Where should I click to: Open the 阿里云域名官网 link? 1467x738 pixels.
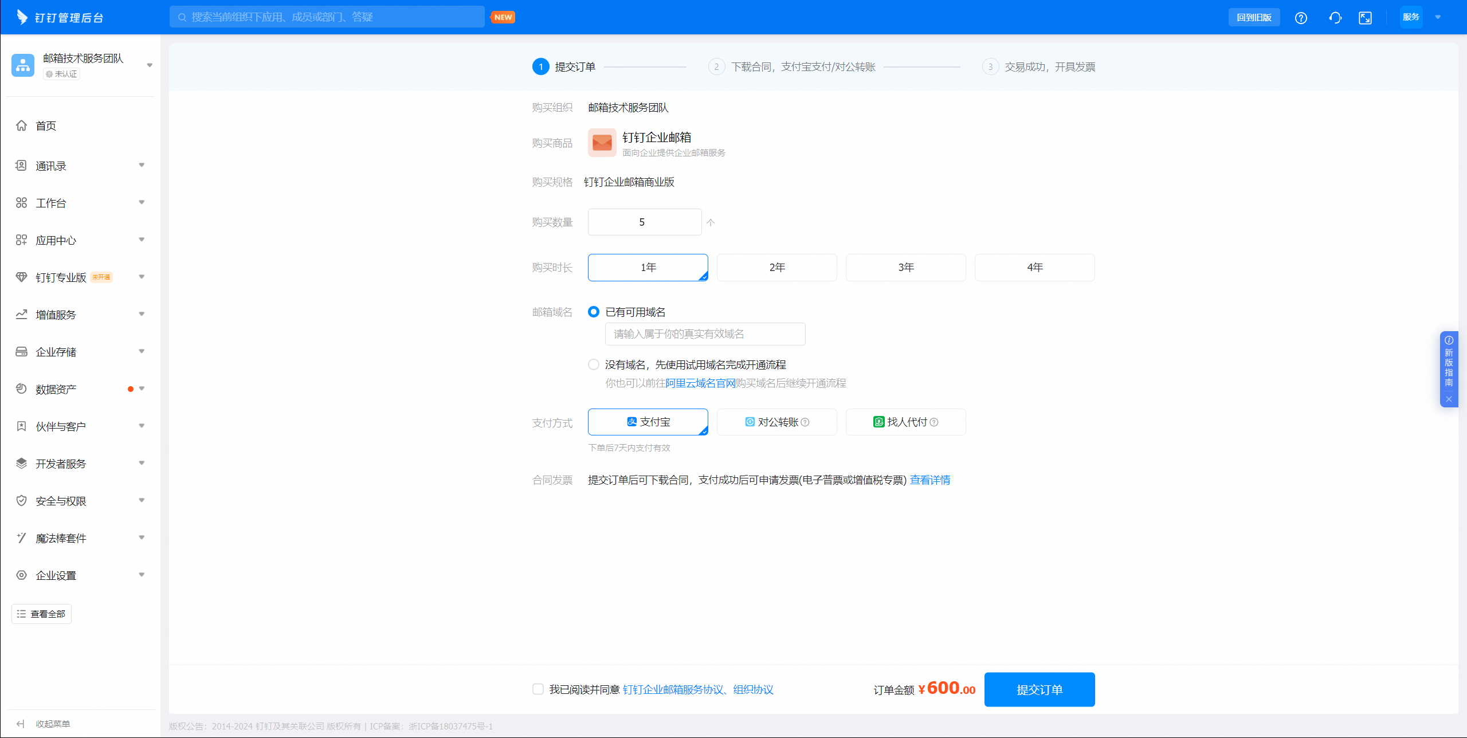click(700, 383)
